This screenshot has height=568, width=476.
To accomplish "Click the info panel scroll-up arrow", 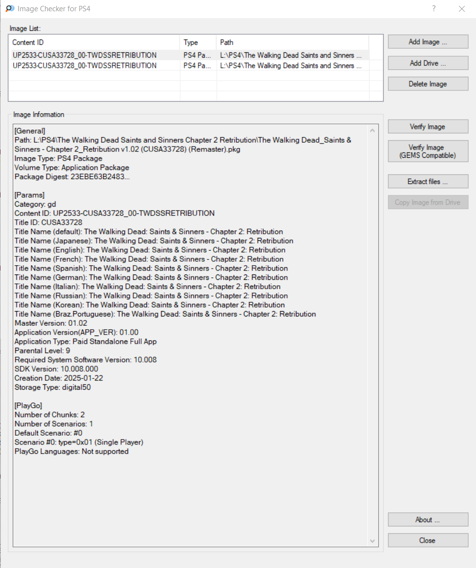I will 373,130.
